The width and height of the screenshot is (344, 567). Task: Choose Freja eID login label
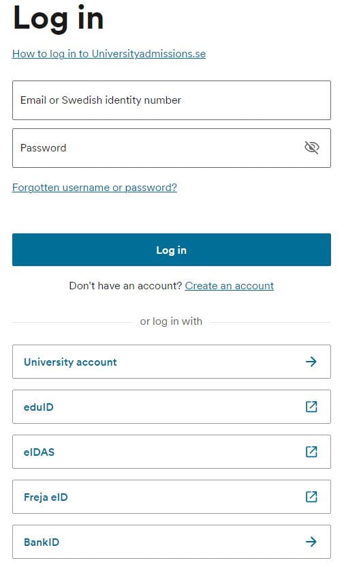pyautogui.click(x=46, y=497)
